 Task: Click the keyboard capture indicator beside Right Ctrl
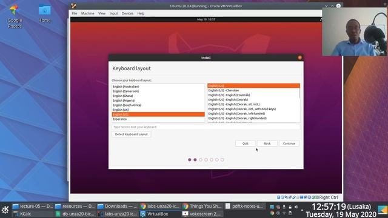click(317, 197)
